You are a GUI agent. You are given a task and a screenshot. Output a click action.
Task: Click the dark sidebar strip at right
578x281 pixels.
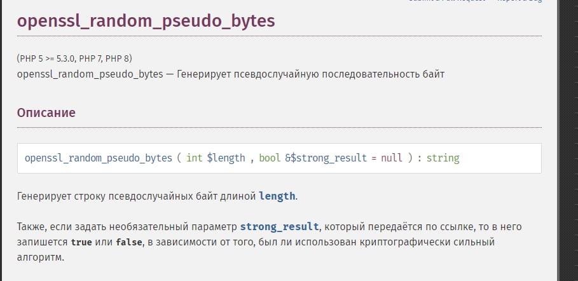click(x=569, y=140)
